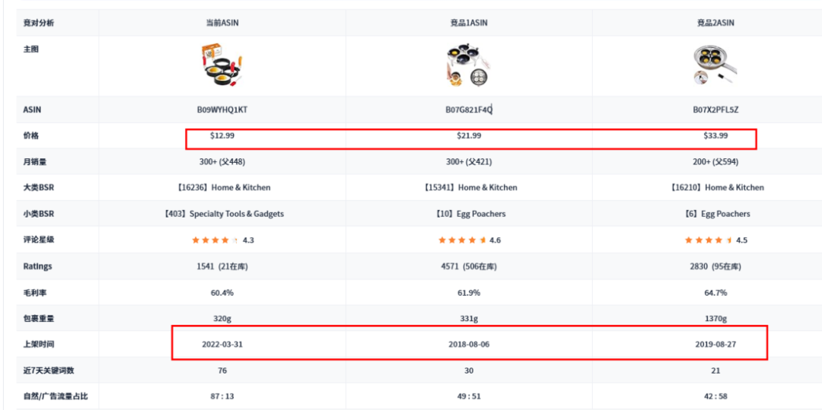Screen dimensions: 822x410
Task: Click the 竞品2ASIN column header
Action: [715, 23]
